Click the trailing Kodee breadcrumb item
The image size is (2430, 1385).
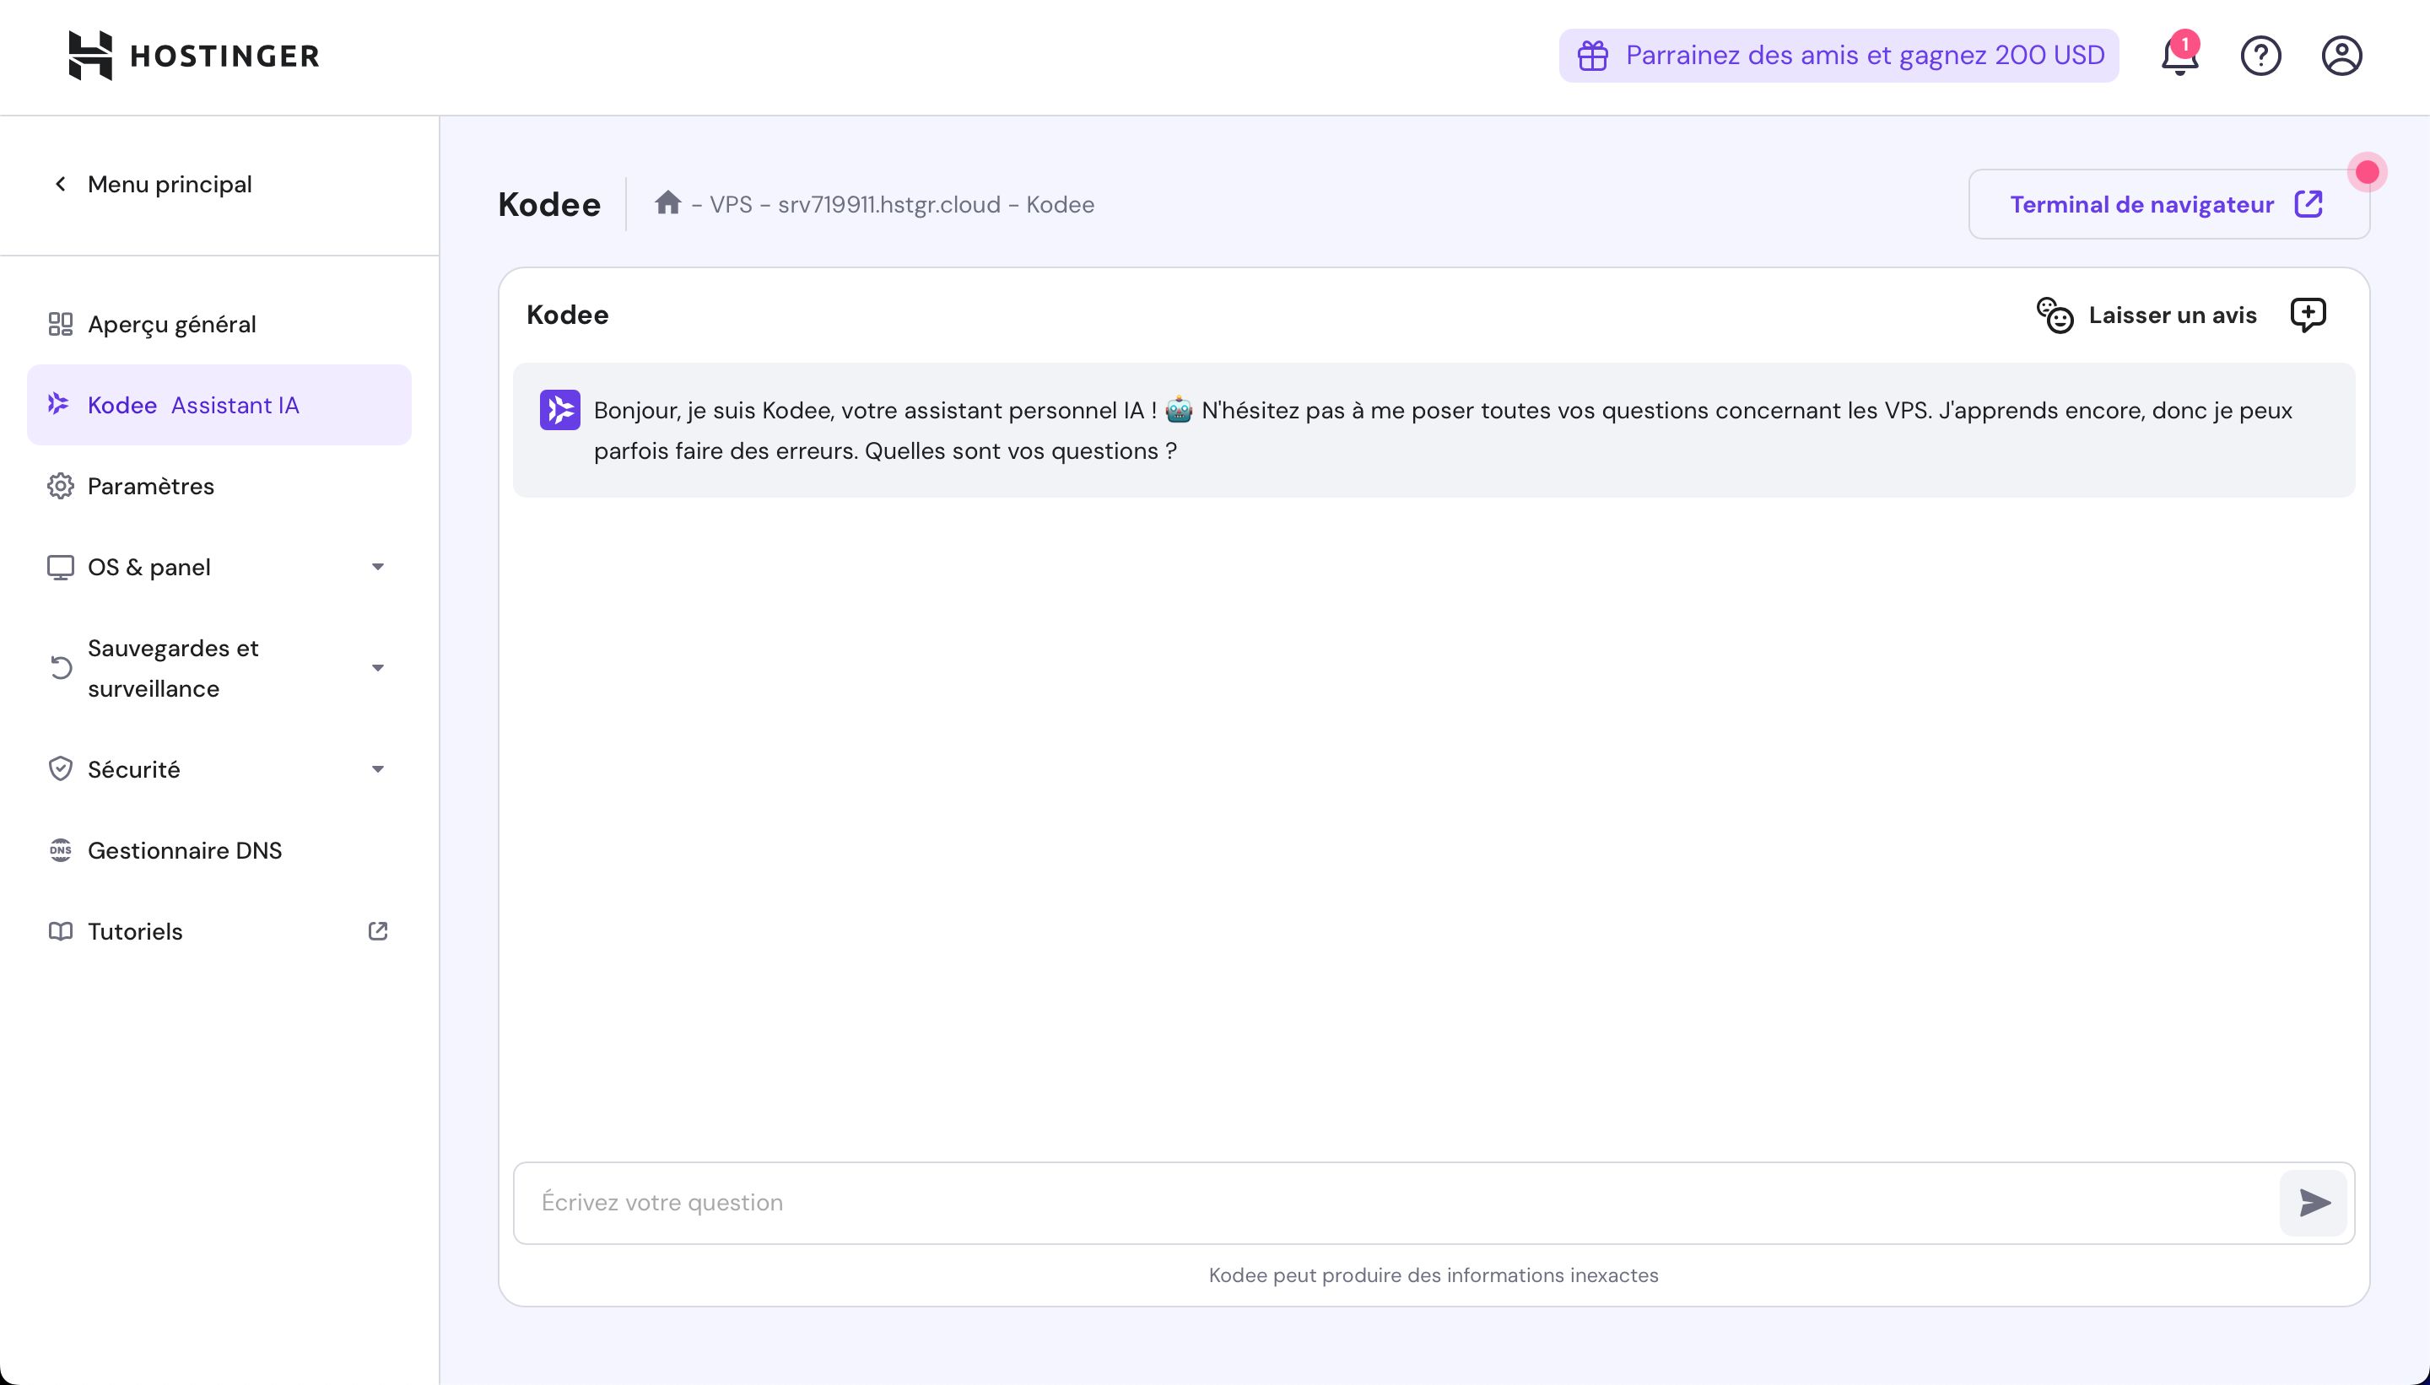1060,204
